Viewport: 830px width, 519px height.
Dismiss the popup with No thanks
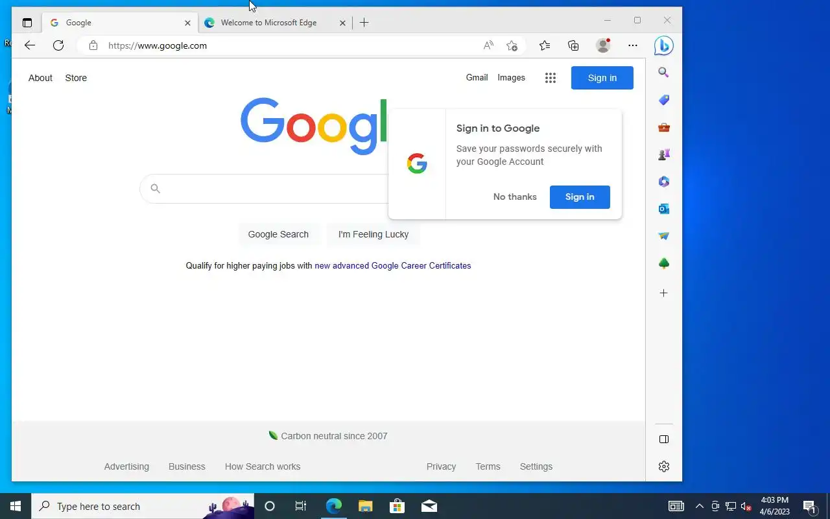point(515,197)
